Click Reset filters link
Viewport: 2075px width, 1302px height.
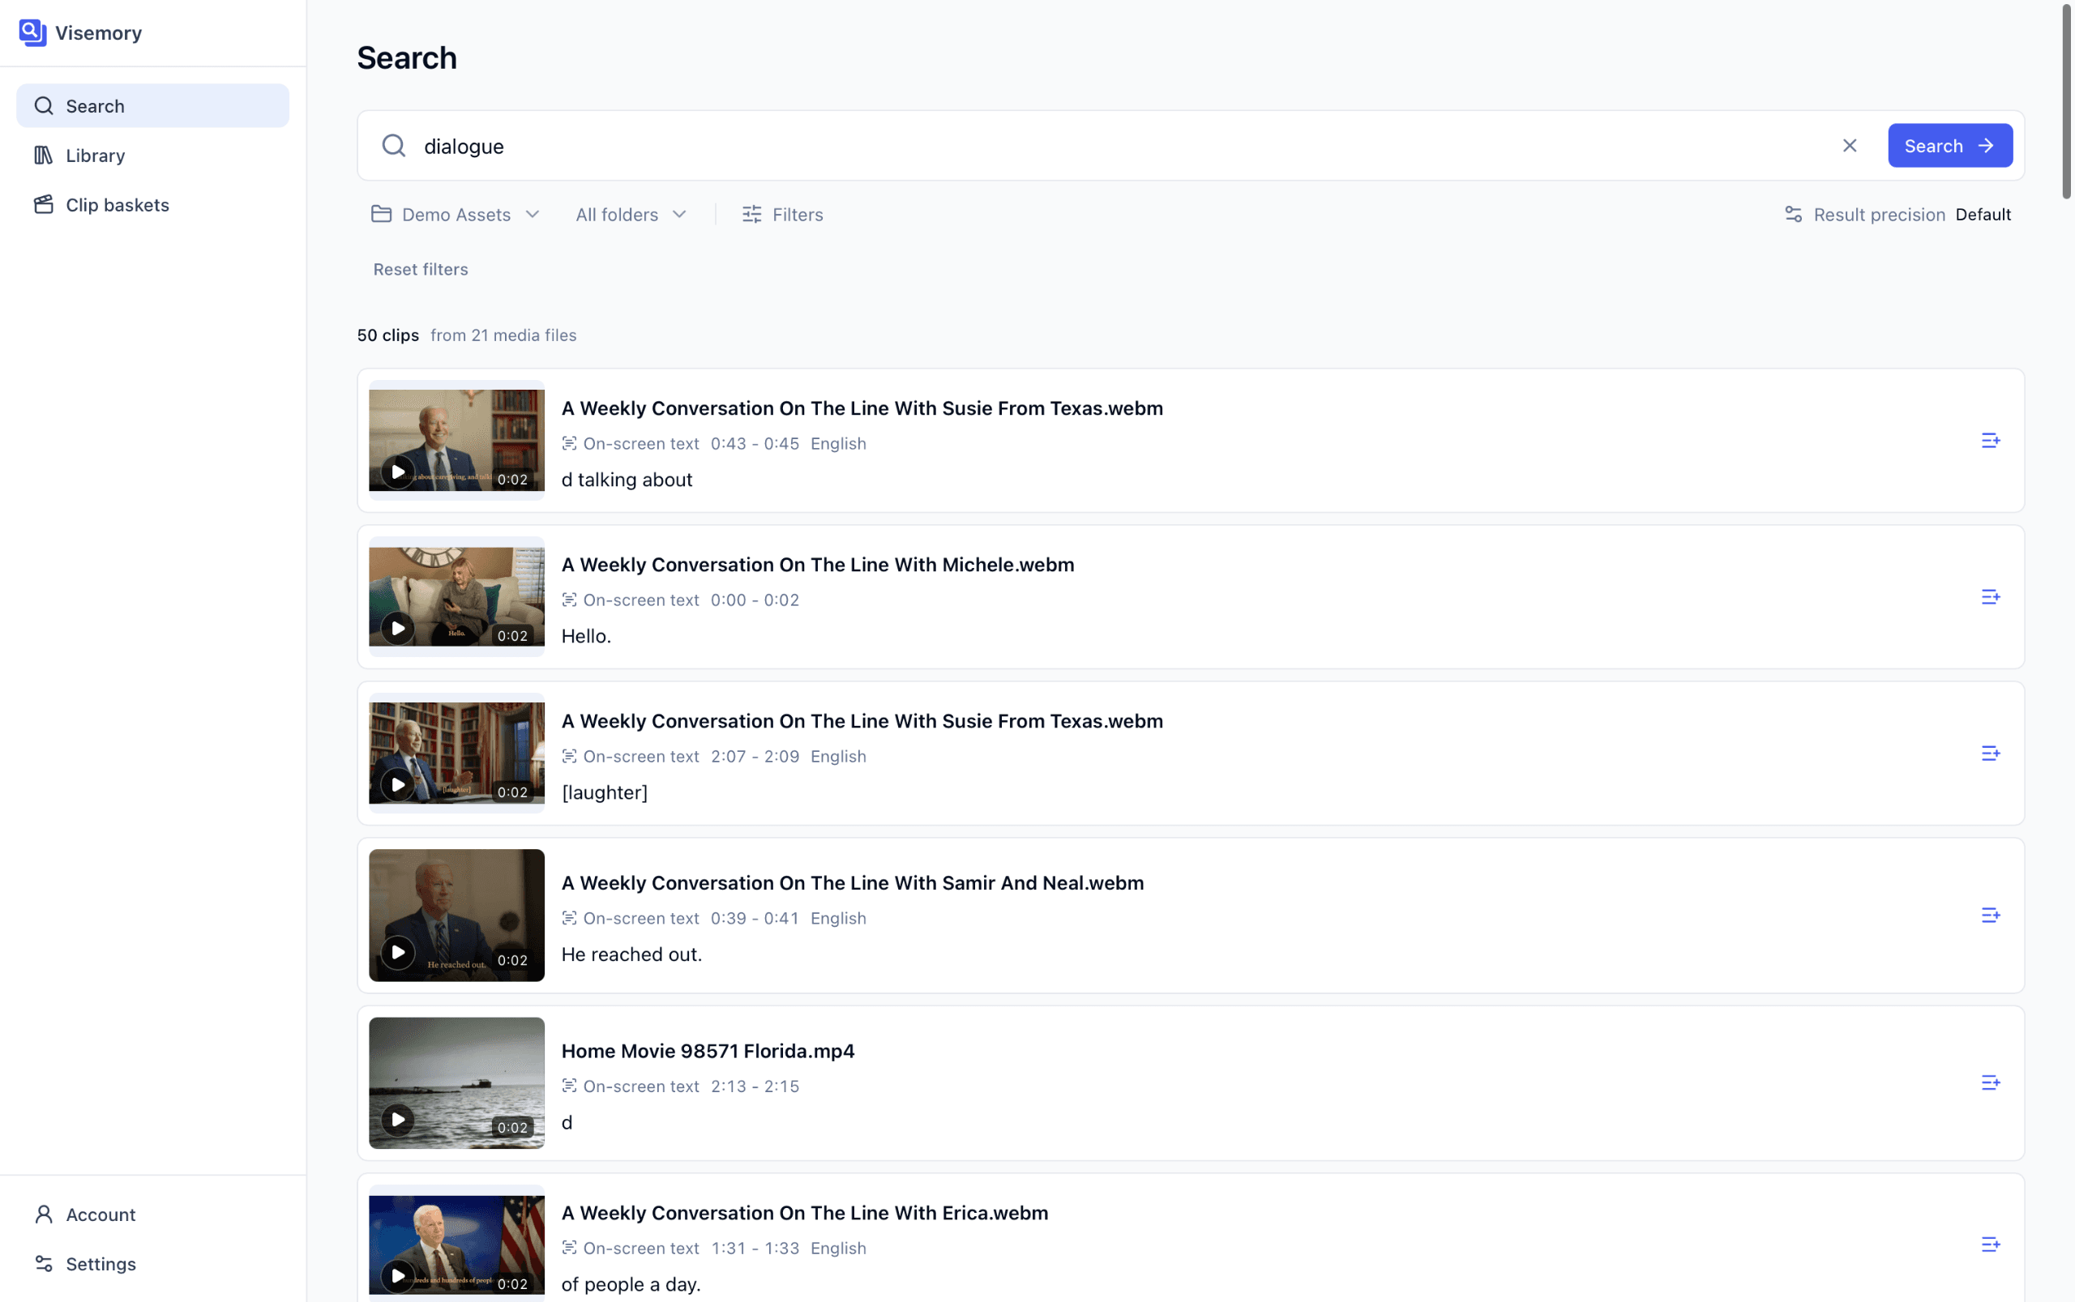421,270
